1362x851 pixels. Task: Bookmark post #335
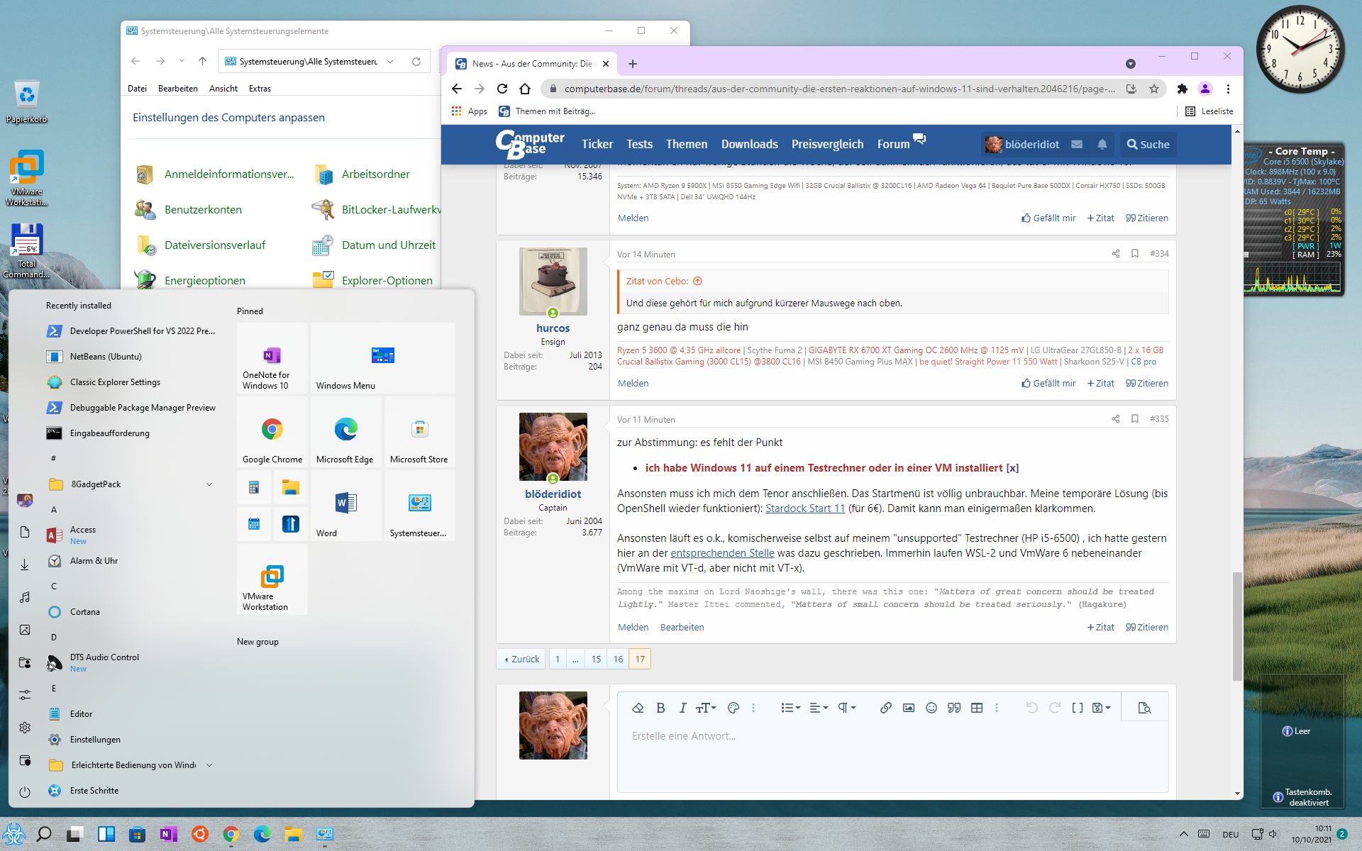tap(1135, 419)
